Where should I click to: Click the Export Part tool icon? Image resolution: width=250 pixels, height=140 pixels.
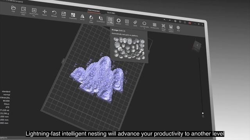pyautogui.click(x=23, y=9)
